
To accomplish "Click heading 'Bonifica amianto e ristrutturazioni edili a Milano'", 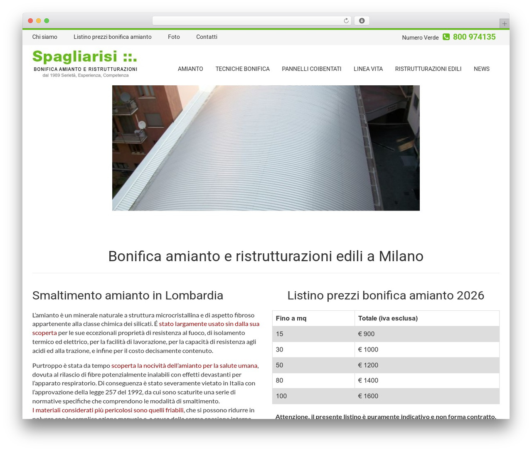I will (x=266, y=256).
